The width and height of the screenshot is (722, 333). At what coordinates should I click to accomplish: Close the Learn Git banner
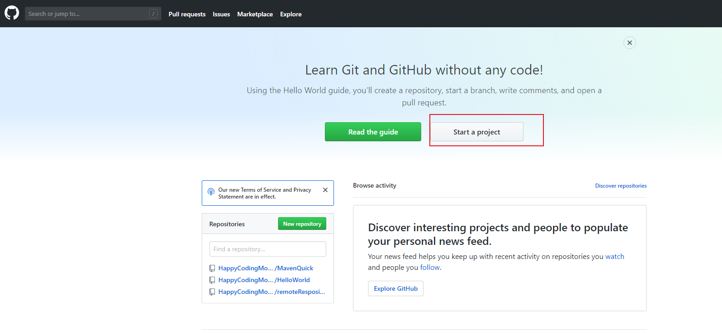629,43
